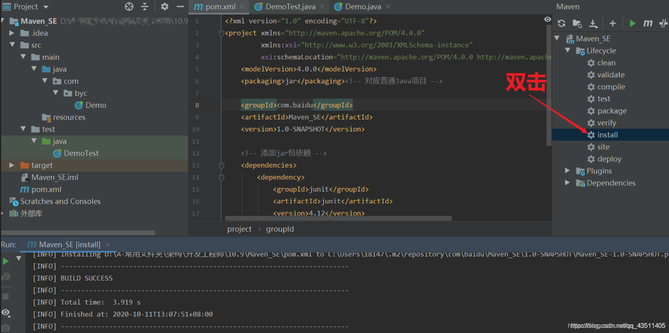Expand the Dependencies node in Maven panel
The height and width of the screenshot is (333, 669).
click(x=567, y=183)
